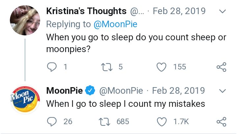Open Feb 28, 2019 timestamp on MoonPie's tweet
This screenshot has width=237, height=134.
[178, 90]
